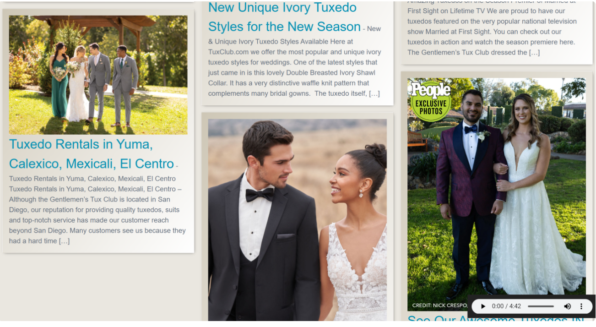Image resolution: width=596 pixels, height=327 pixels.
Task: Mute the audio player volume
Action: coord(567,306)
